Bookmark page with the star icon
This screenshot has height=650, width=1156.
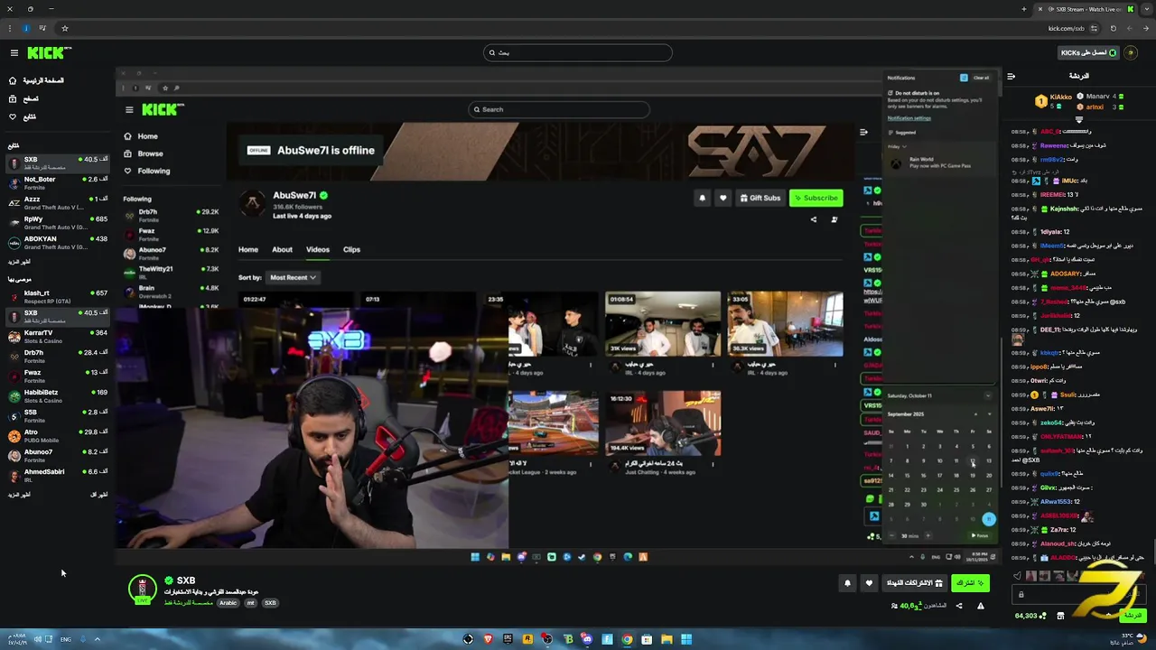[x=65, y=28]
